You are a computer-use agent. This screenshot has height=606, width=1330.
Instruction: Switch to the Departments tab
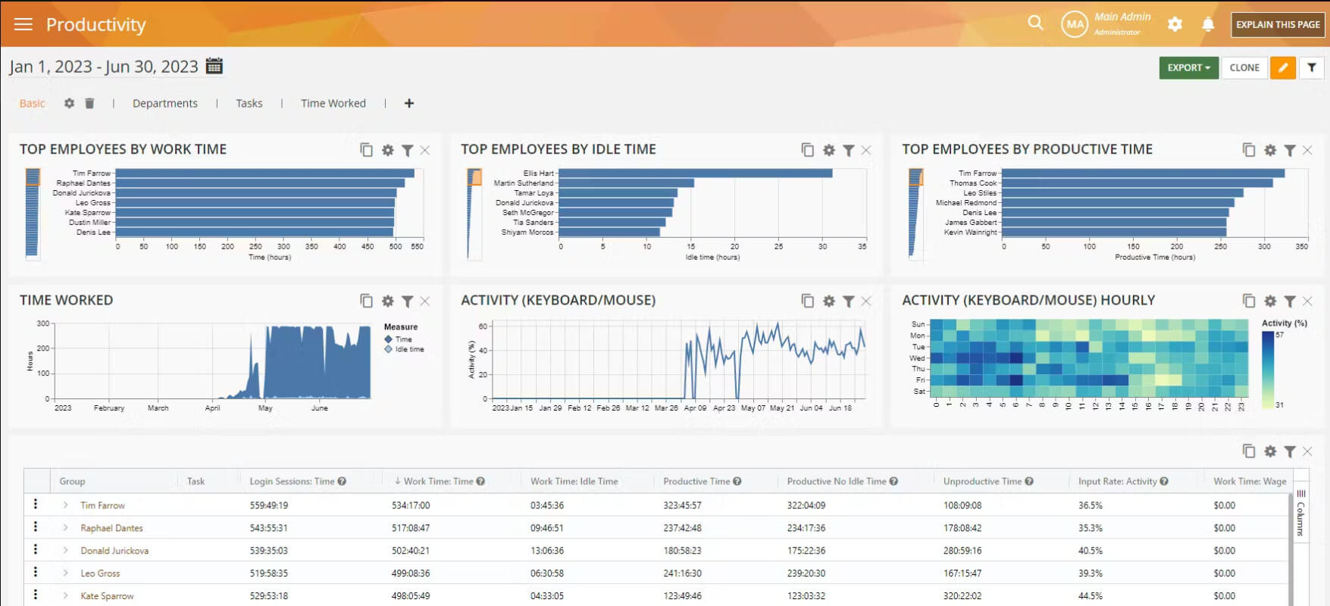[x=165, y=103]
